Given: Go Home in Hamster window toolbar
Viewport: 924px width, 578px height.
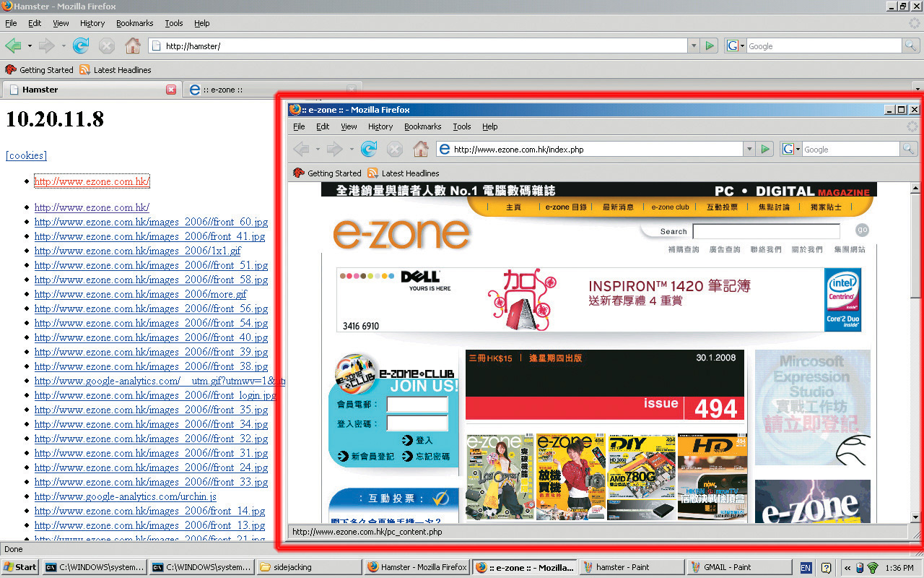Looking at the screenshot, I should point(133,46).
